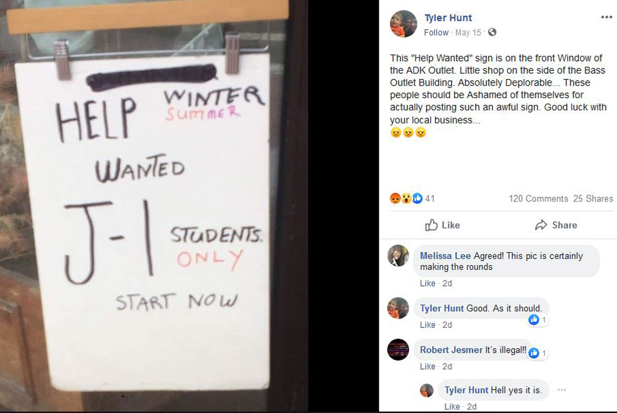Like Melissa Lee's comment
The height and width of the screenshot is (413, 617).
(x=428, y=284)
